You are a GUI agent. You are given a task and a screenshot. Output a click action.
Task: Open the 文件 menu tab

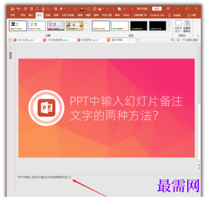[x=12, y=15]
